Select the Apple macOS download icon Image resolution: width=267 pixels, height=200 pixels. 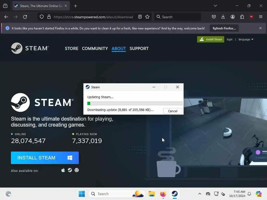[63, 170]
